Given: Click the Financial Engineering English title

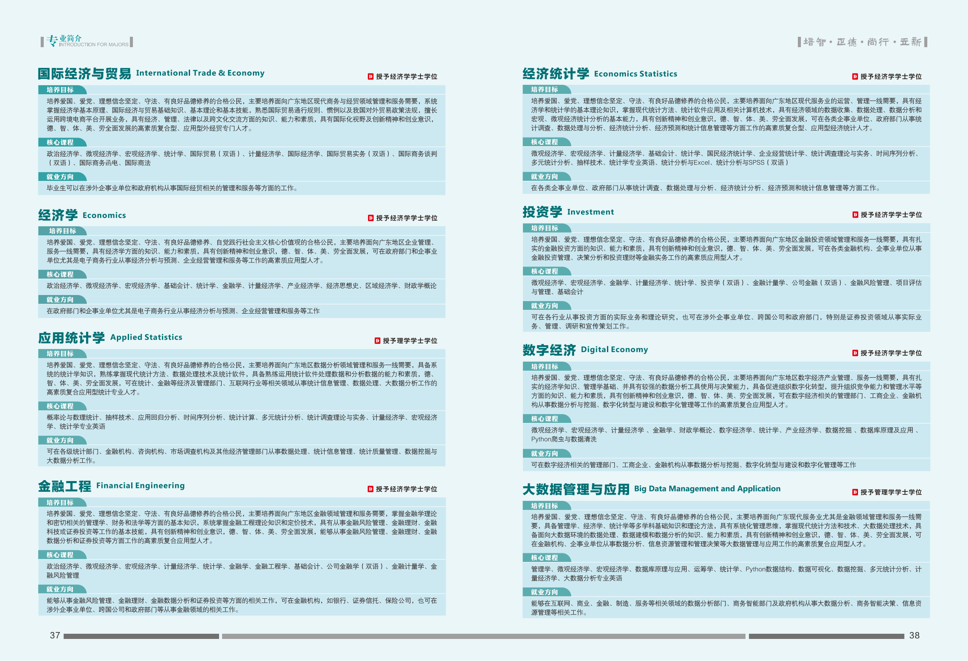Looking at the screenshot, I should click(x=140, y=486).
